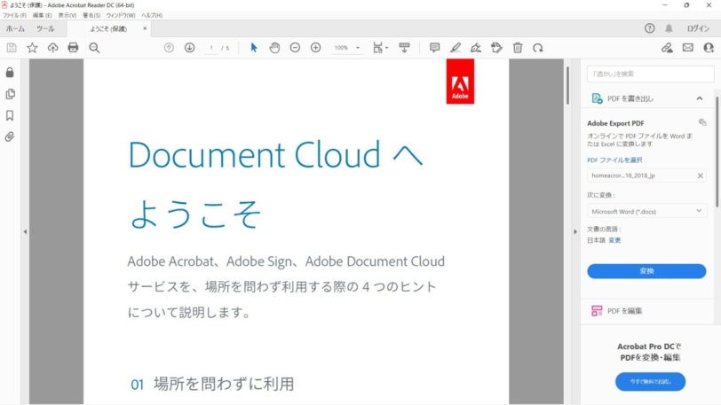Print the document with printer icon
Image resolution: width=721 pixels, height=405 pixels.
coord(73,48)
